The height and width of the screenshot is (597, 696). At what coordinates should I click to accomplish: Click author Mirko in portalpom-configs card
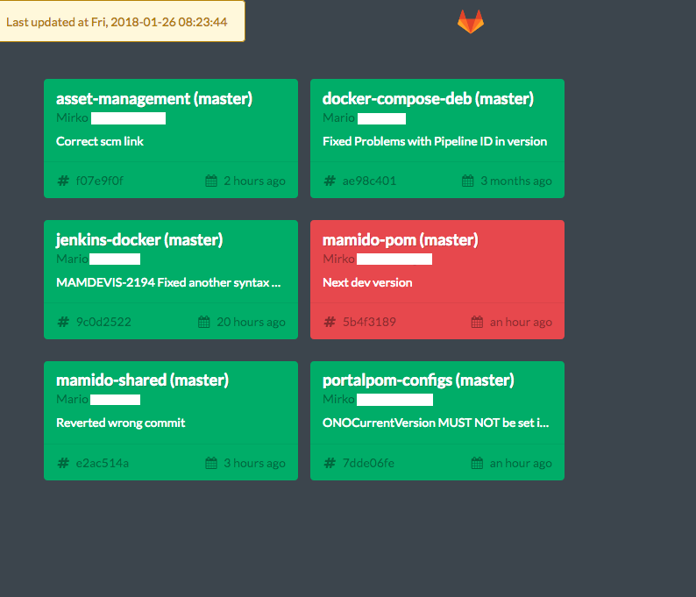(338, 399)
